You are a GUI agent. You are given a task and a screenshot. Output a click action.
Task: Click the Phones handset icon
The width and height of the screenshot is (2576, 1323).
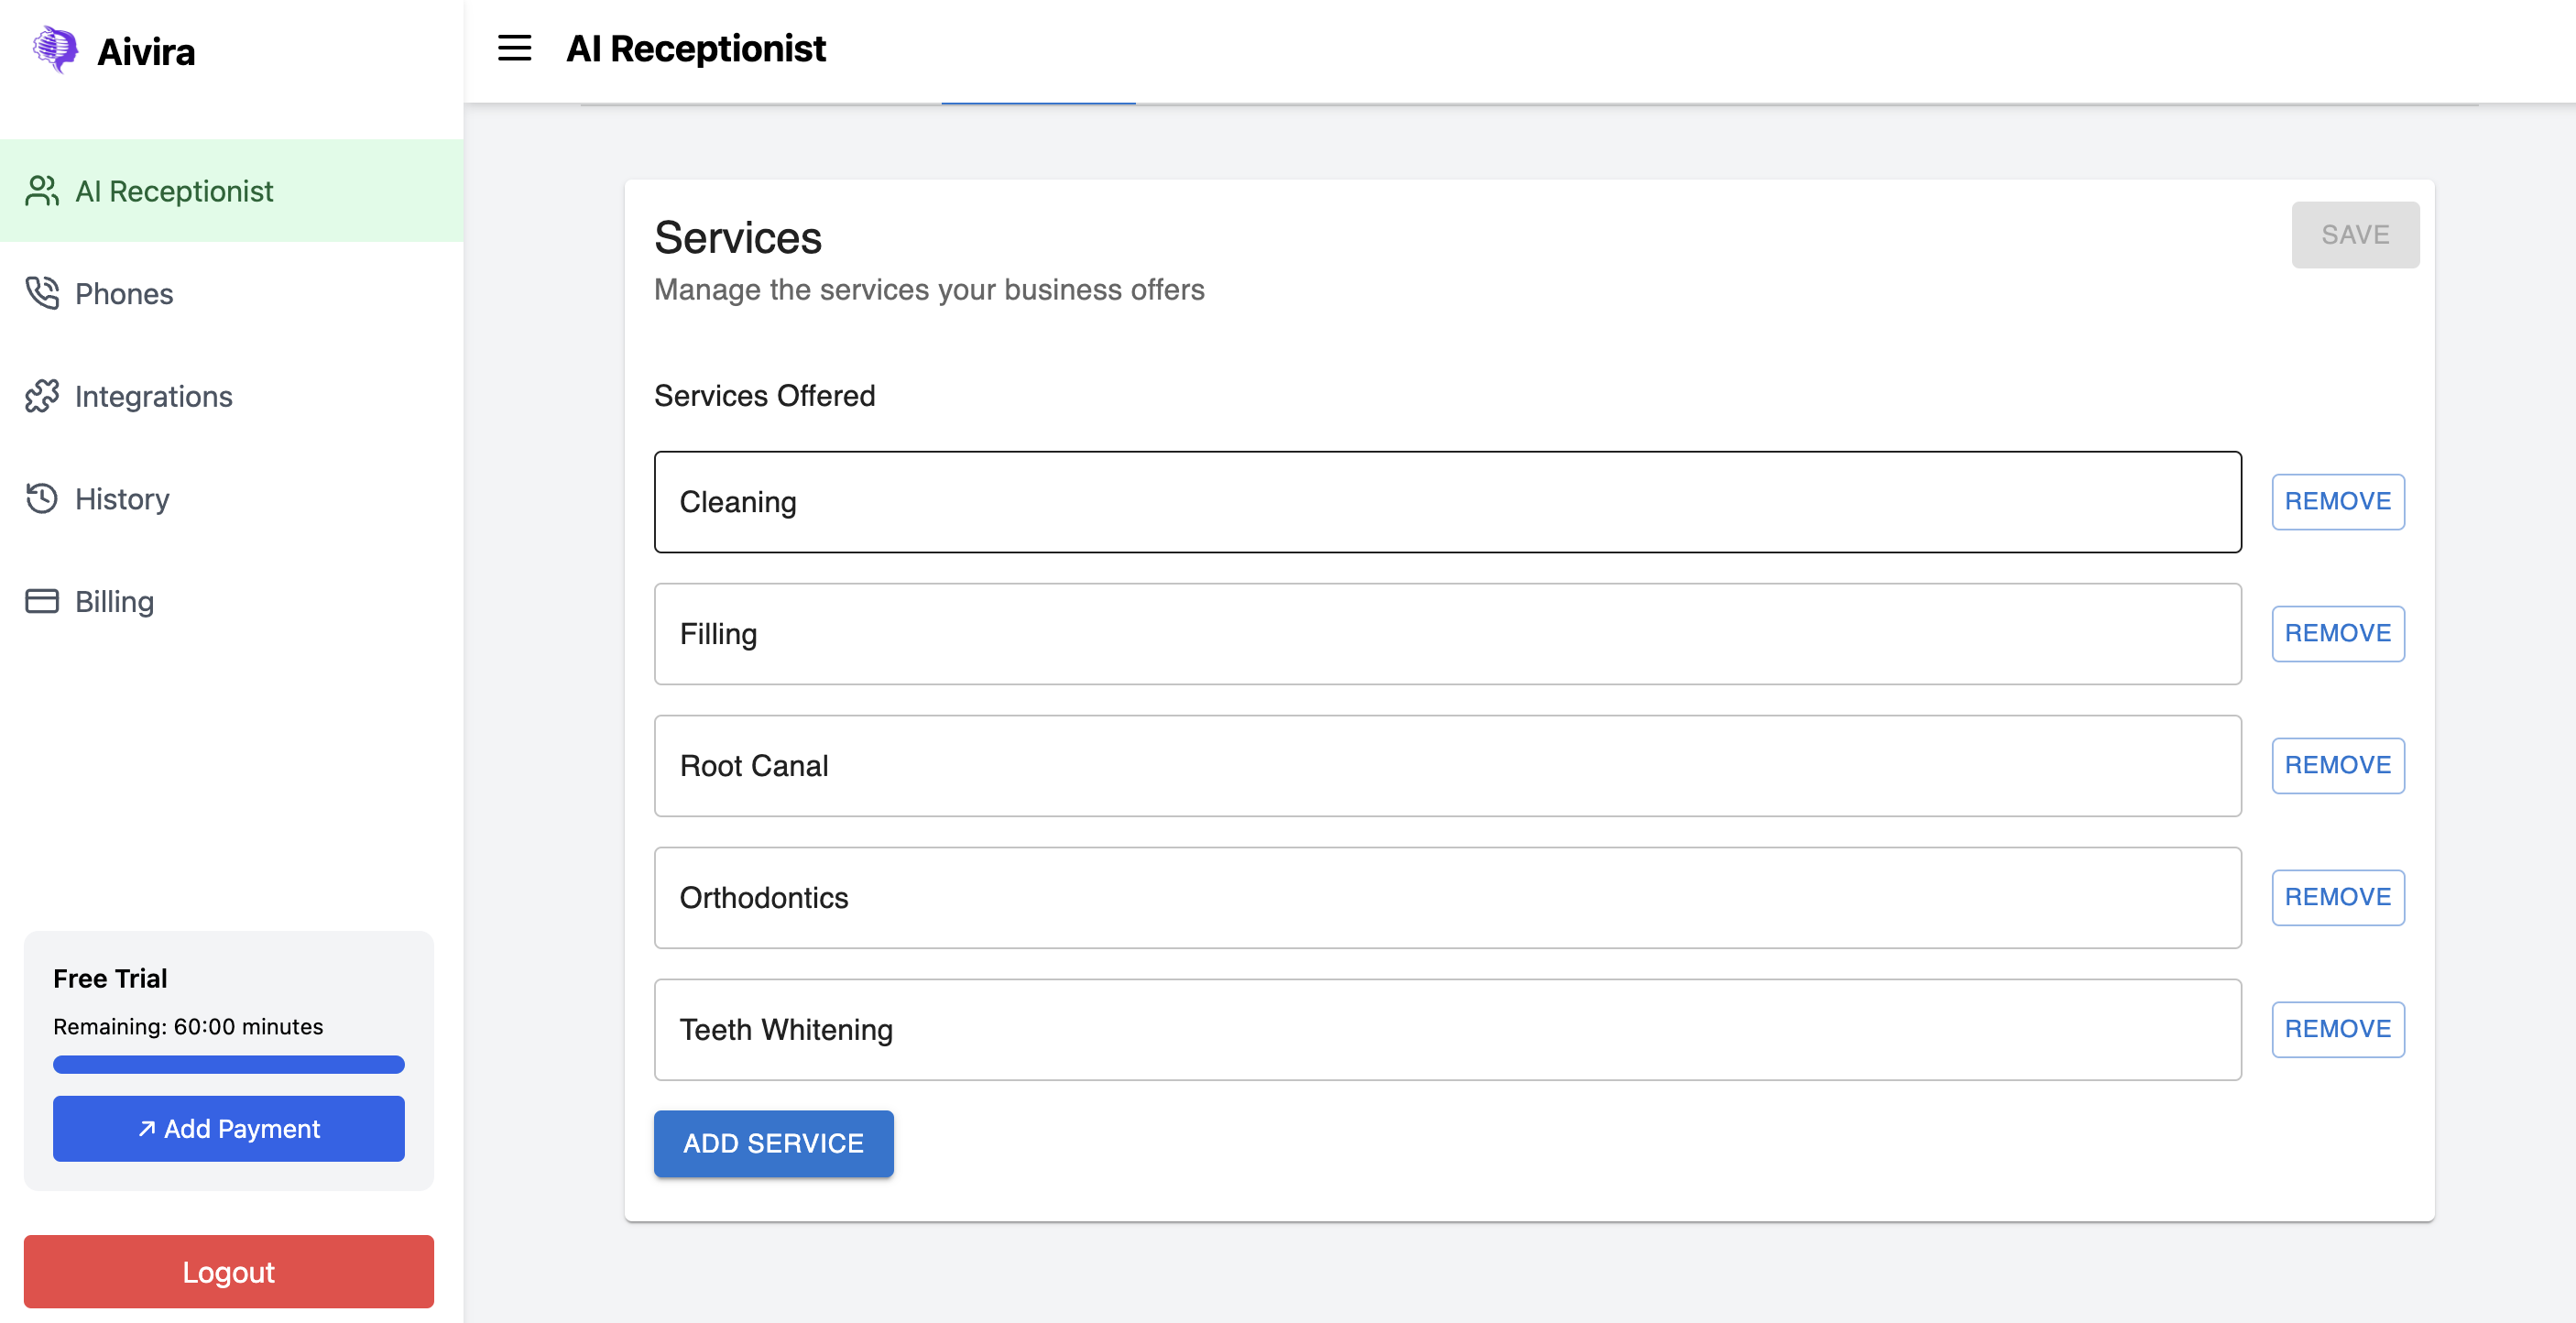point(42,293)
